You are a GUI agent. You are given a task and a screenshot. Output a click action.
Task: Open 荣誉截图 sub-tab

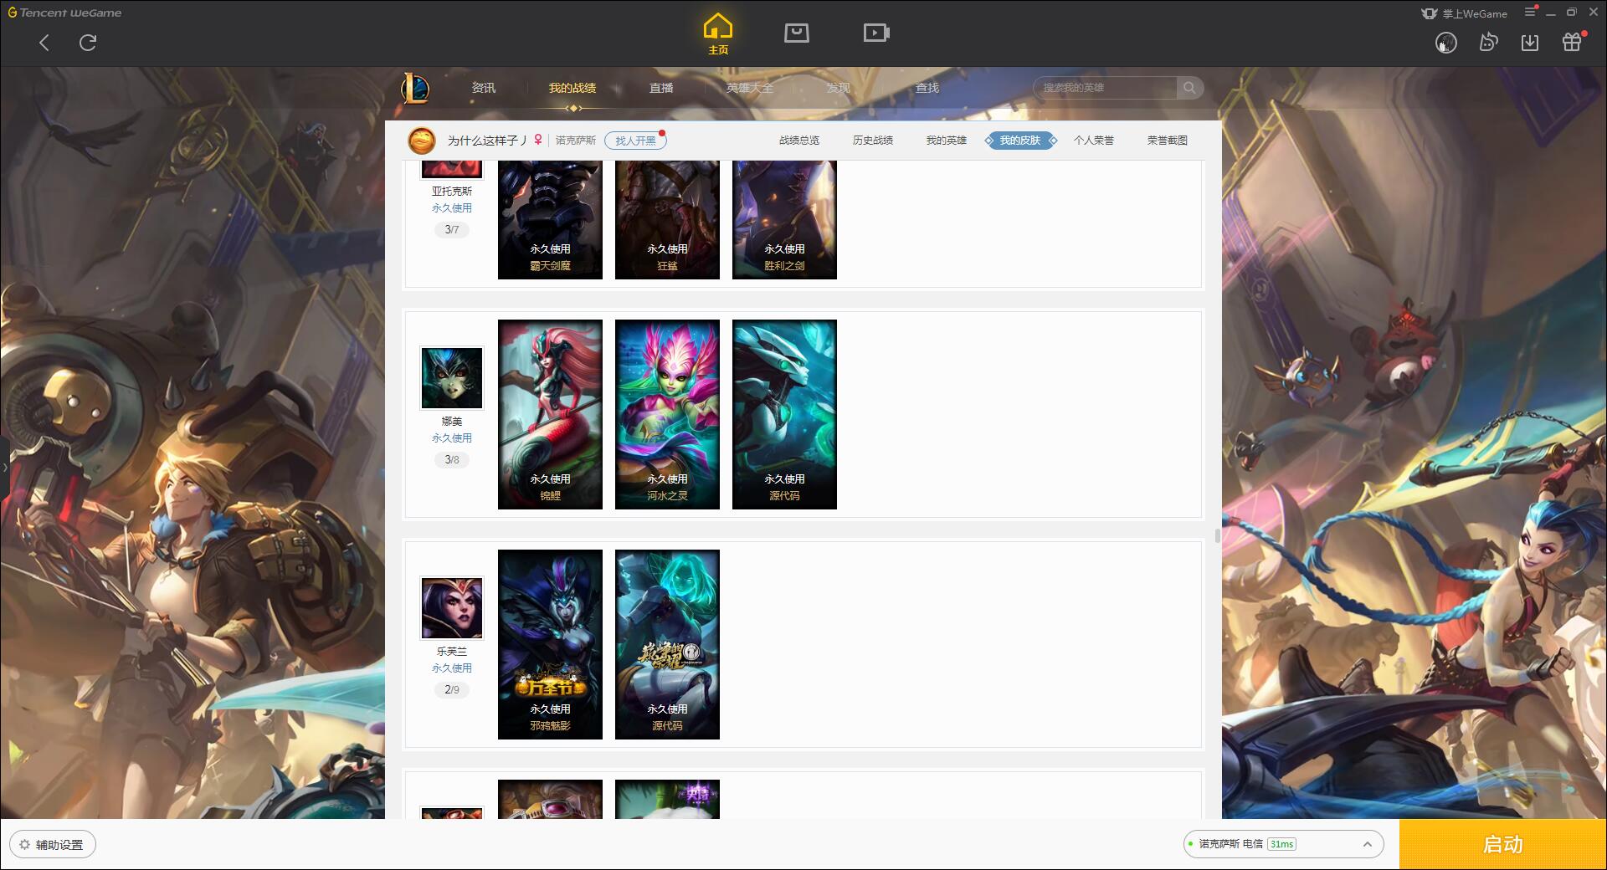point(1168,141)
